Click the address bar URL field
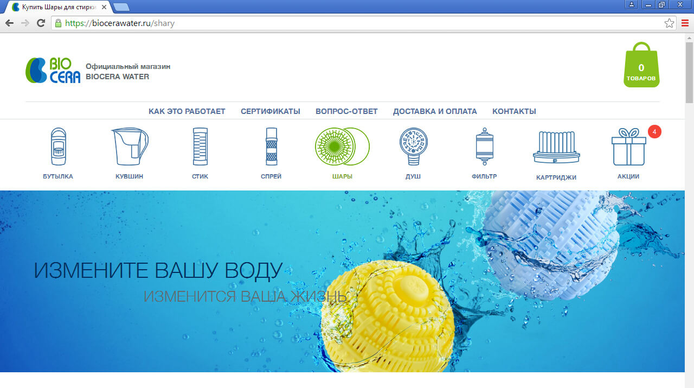694x388 pixels. pos(358,23)
